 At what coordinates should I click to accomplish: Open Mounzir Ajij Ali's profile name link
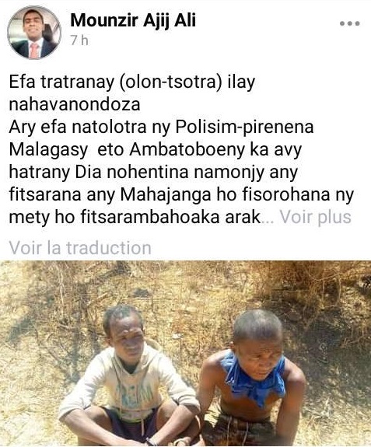[x=133, y=21]
